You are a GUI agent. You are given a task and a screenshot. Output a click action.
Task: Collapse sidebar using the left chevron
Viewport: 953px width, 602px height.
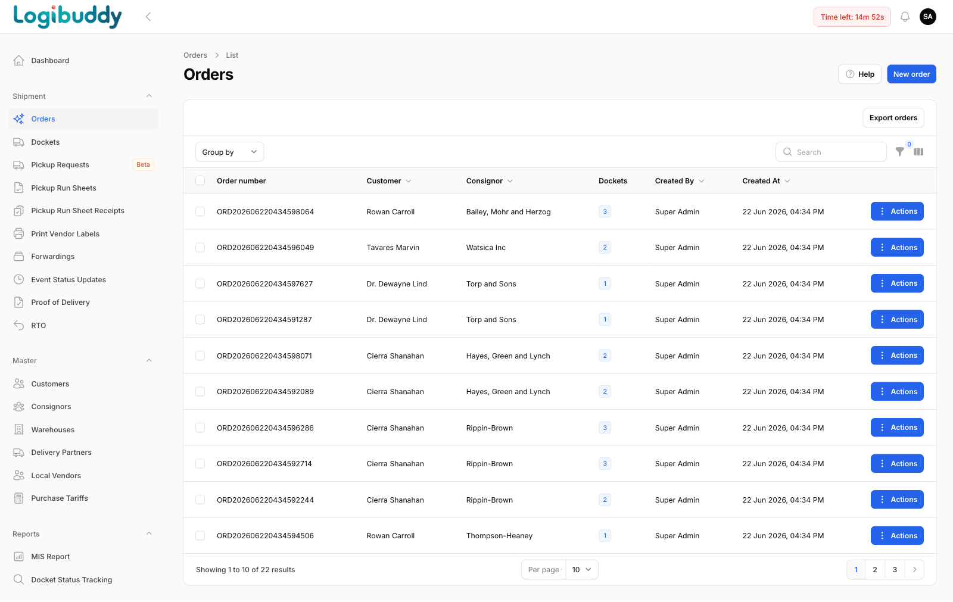point(148,17)
